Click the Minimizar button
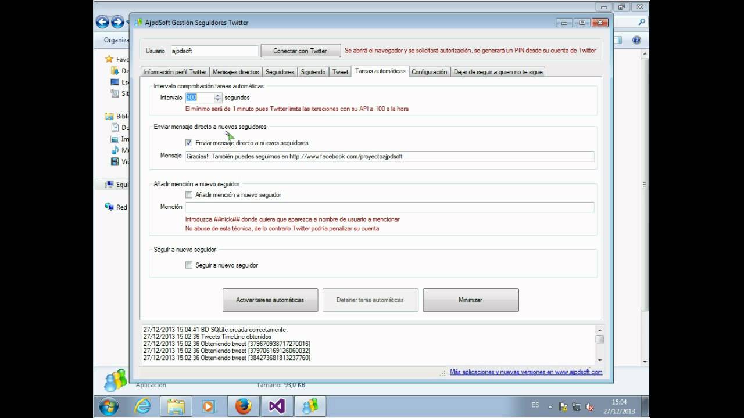This screenshot has width=744, height=418. (471, 300)
